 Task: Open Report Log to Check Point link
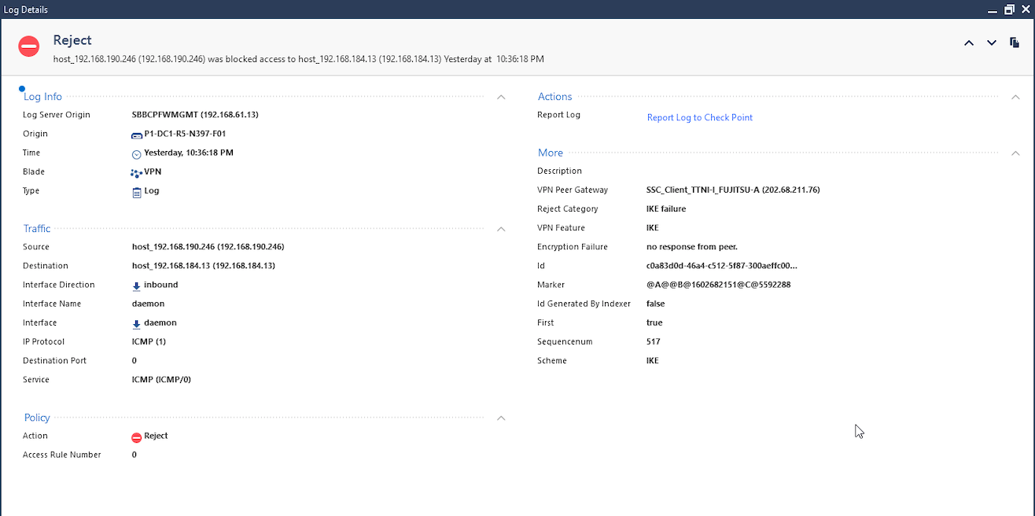click(x=699, y=118)
